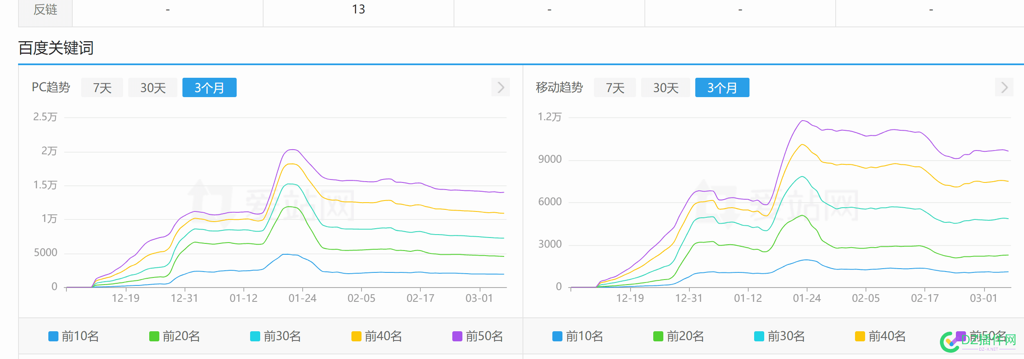This screenshot has width=1024, height=359.
Task: Click the PC趋势 label
Action: (51, 87)
